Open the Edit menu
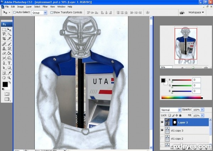This screenshot has height=151, width=213. coord(13,7)
